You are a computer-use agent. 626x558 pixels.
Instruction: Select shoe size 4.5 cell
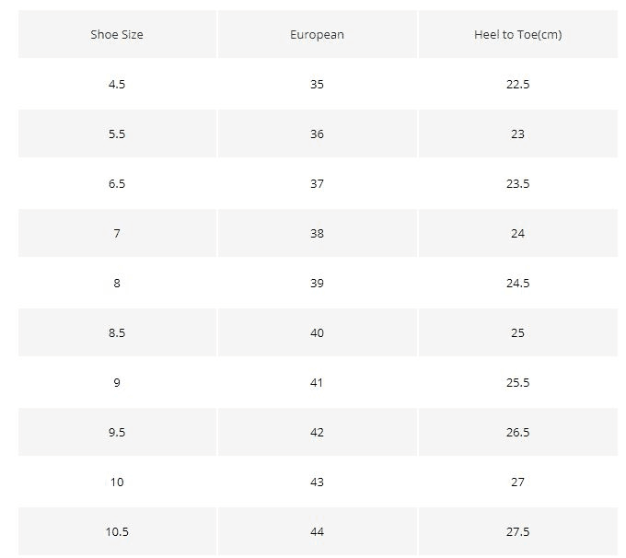click(x=117, y=85)
